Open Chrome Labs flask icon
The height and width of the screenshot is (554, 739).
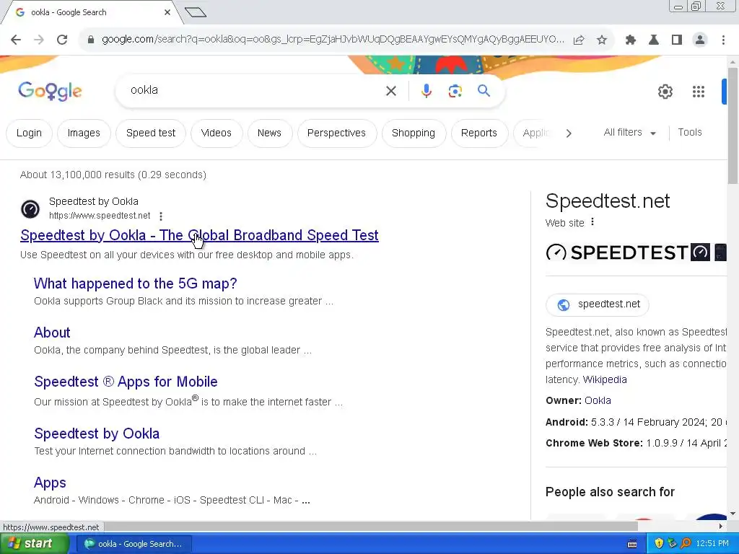coord(654,40)
